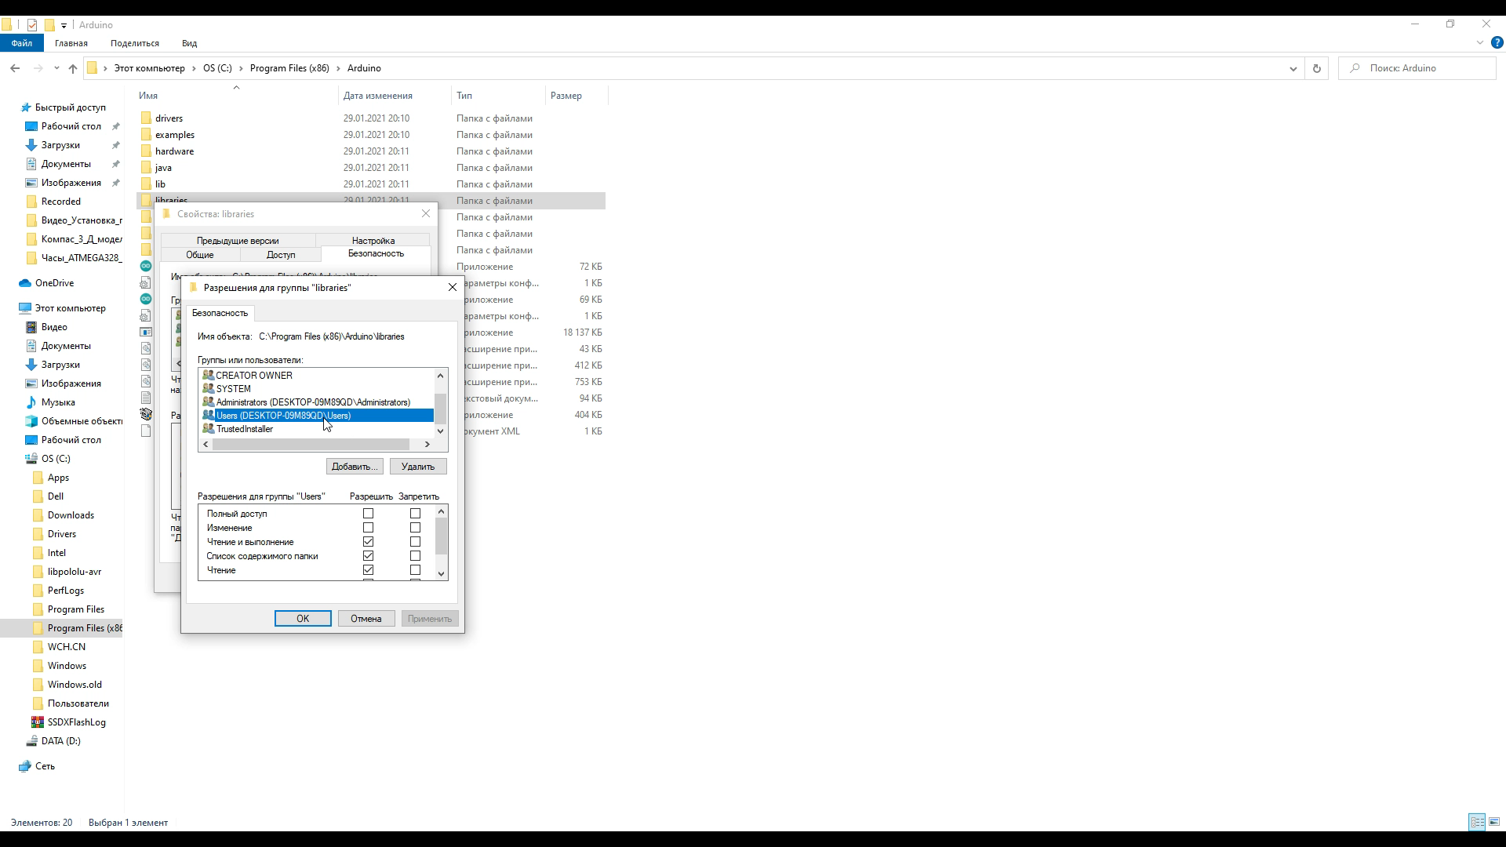
Task: Check Deny for Modify permission
Action: 415,528
